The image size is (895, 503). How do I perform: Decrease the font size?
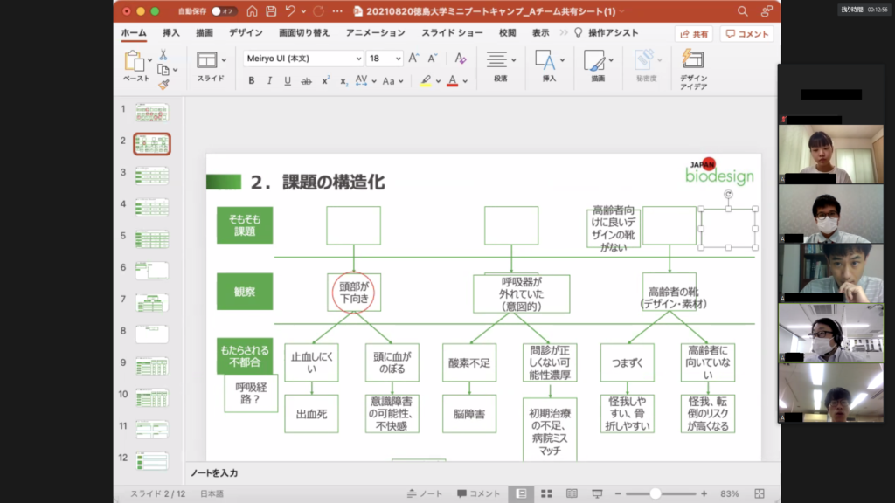pyautogui.click(x=432, y=59)
